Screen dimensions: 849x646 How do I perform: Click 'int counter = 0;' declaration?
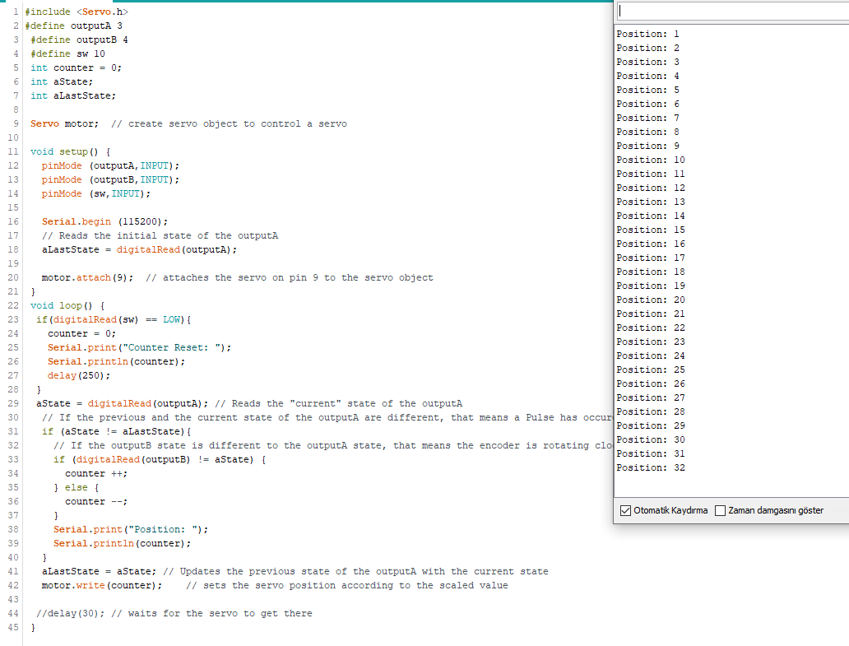[x=76, y=68]
